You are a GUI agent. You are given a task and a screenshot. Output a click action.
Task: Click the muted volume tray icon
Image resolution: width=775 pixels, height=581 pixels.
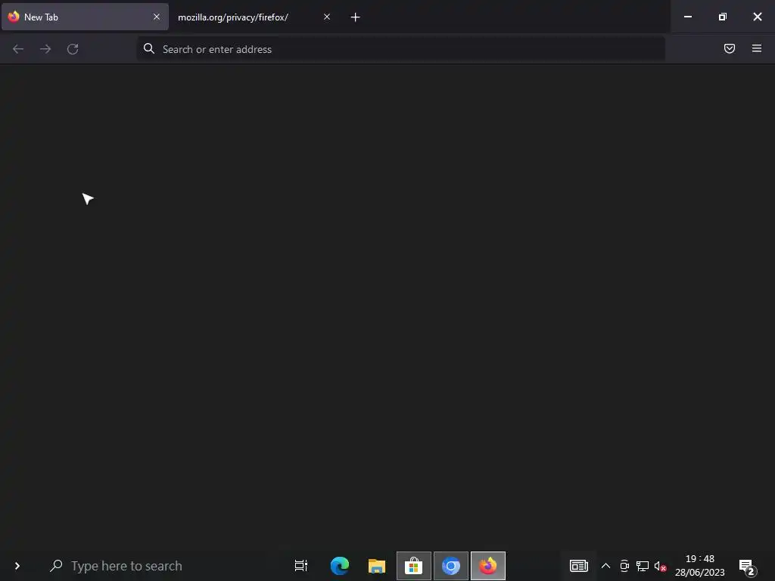point(660,566)
